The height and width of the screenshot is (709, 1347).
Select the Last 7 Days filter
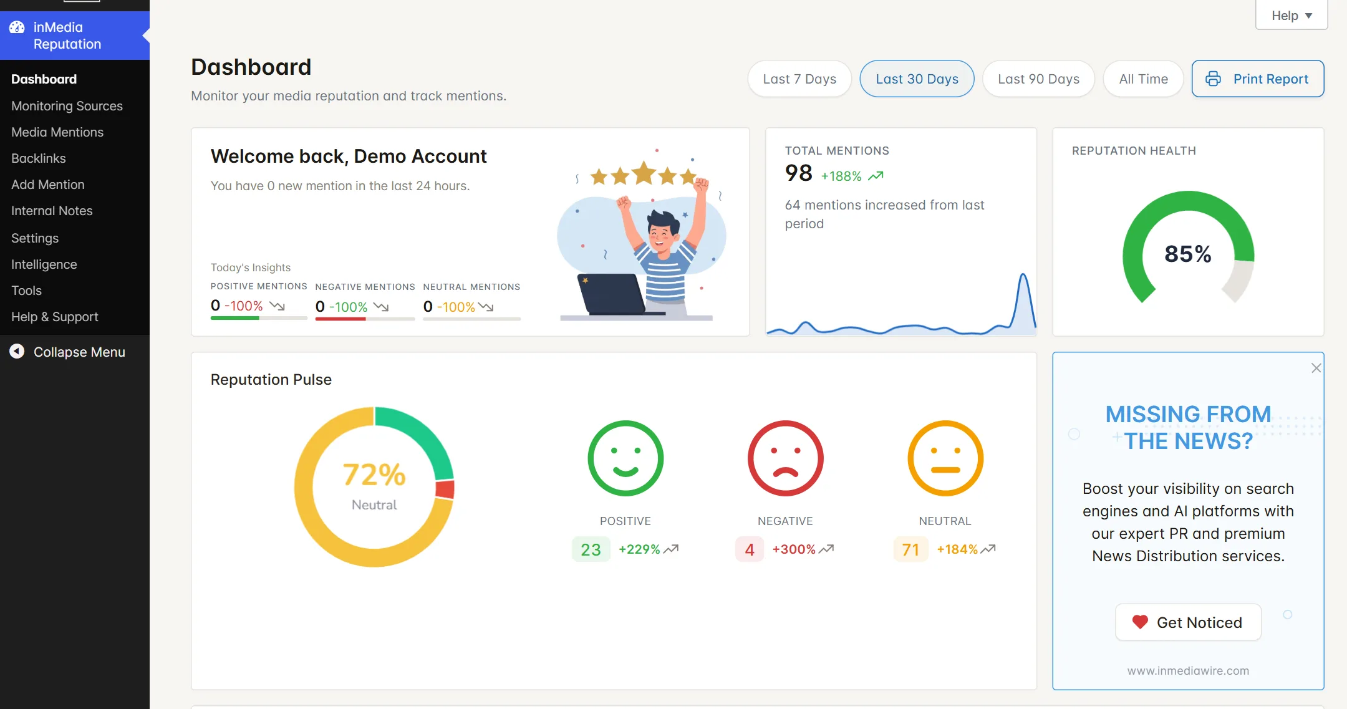coord(799,79)
